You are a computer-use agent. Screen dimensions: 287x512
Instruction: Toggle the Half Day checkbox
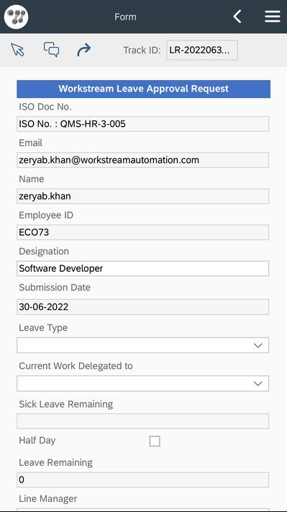point(155,441)
